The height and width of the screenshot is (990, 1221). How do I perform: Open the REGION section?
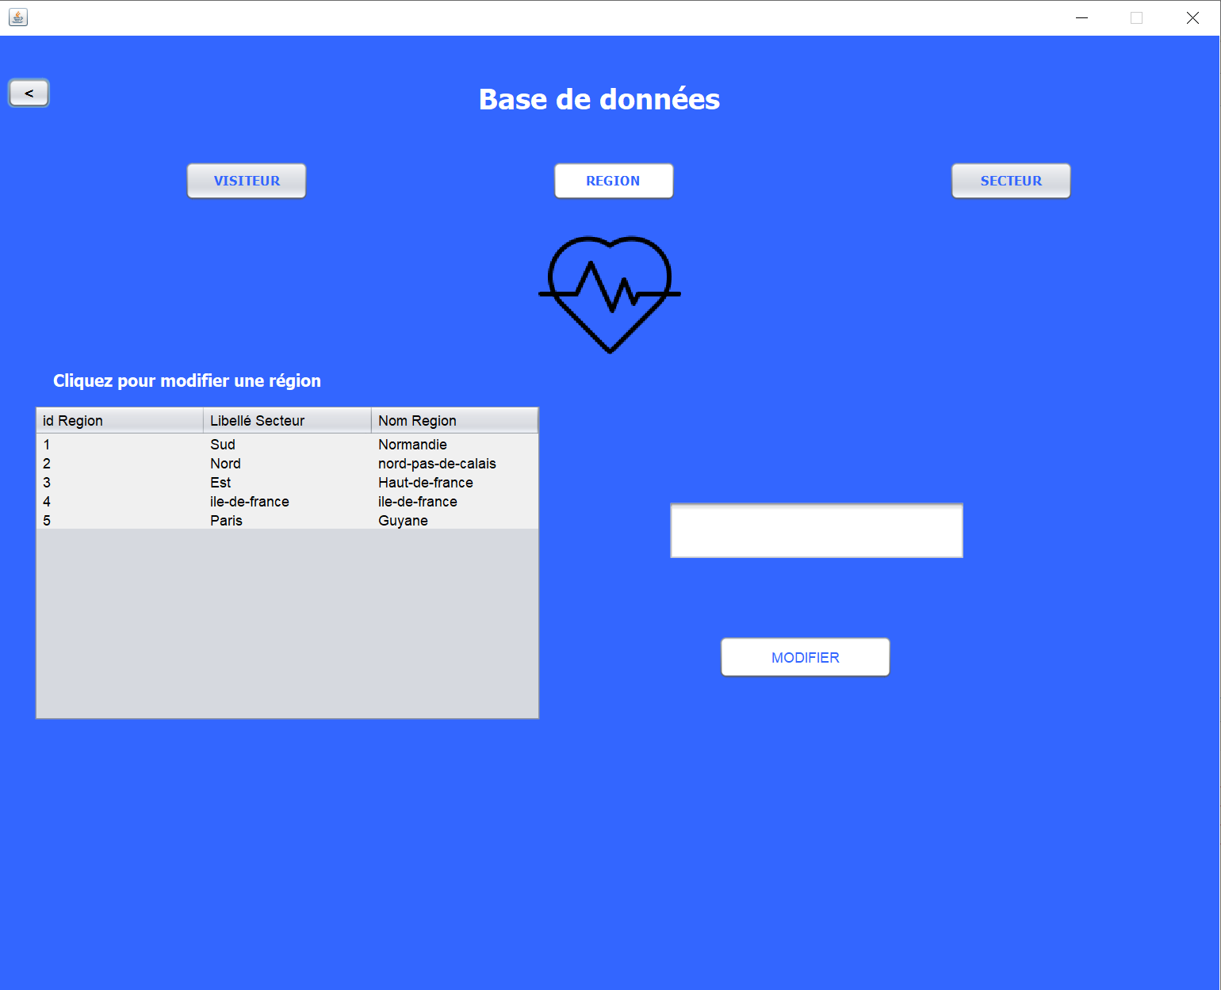pos(614,181)
